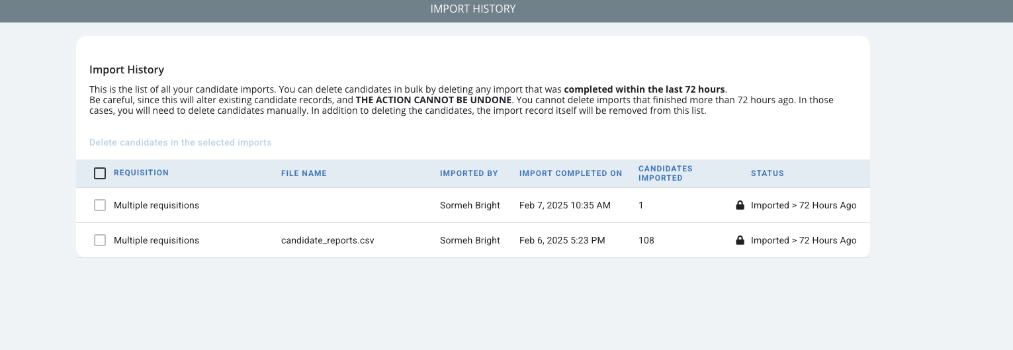Click the date Feb 7, 2025 10:35 AM

(x=565, y=205)
